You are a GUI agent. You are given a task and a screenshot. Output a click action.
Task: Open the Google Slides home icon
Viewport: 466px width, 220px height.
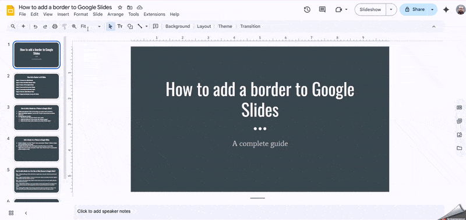click(10, 10)
